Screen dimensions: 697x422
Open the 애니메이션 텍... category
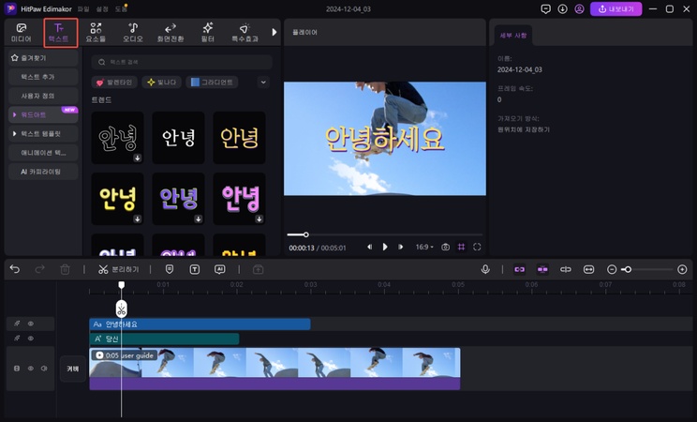coord(43,153)
